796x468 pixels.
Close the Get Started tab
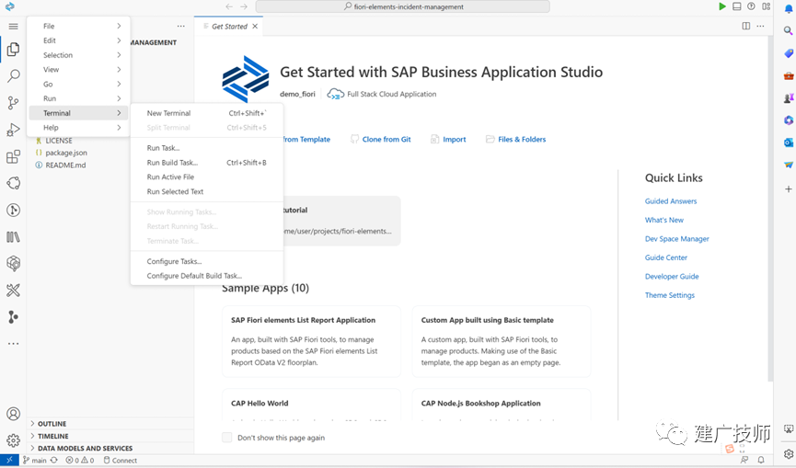coord(255,27)
